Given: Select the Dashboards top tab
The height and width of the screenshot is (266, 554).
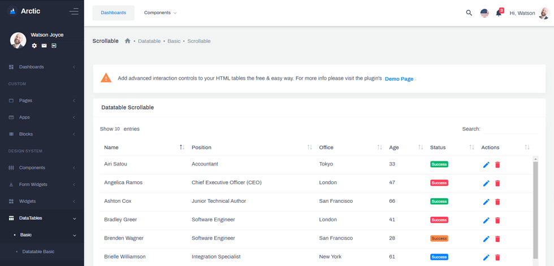Looking at the screenshot, I should pyautogui.click(x=114, y=12).
